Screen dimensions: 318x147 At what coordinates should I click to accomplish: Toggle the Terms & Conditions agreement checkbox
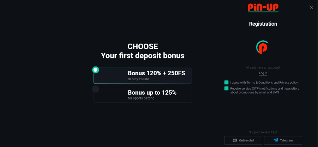(x=226, y=82)
